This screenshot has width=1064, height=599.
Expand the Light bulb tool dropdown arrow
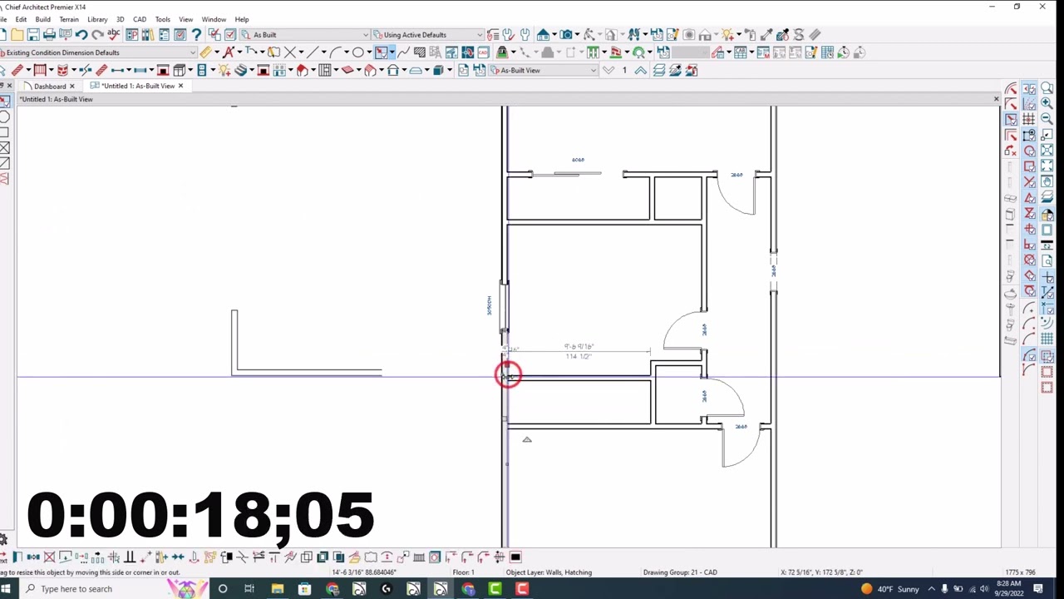click(739, 34)
